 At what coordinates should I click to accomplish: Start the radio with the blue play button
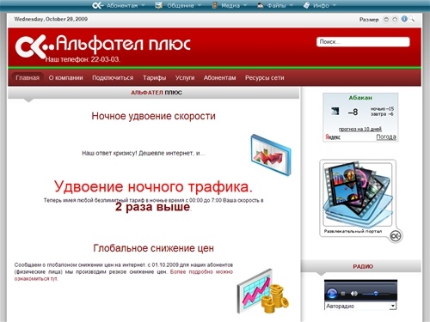332,294
